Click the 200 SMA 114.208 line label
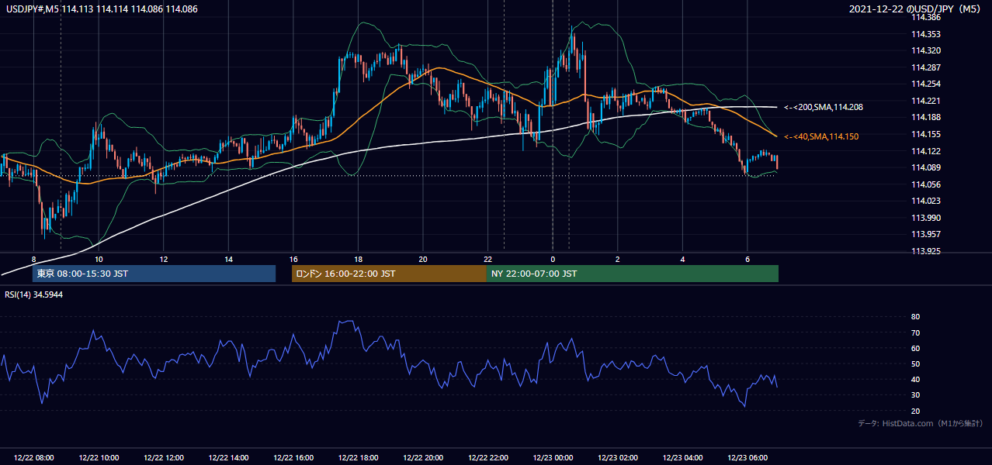This screenshot has width=992, height=465. coord(824,107)
